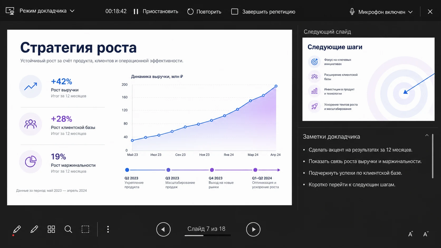441x248 pixels.
Task: Open the three-dot more options menu
Action: coord(108,229)
